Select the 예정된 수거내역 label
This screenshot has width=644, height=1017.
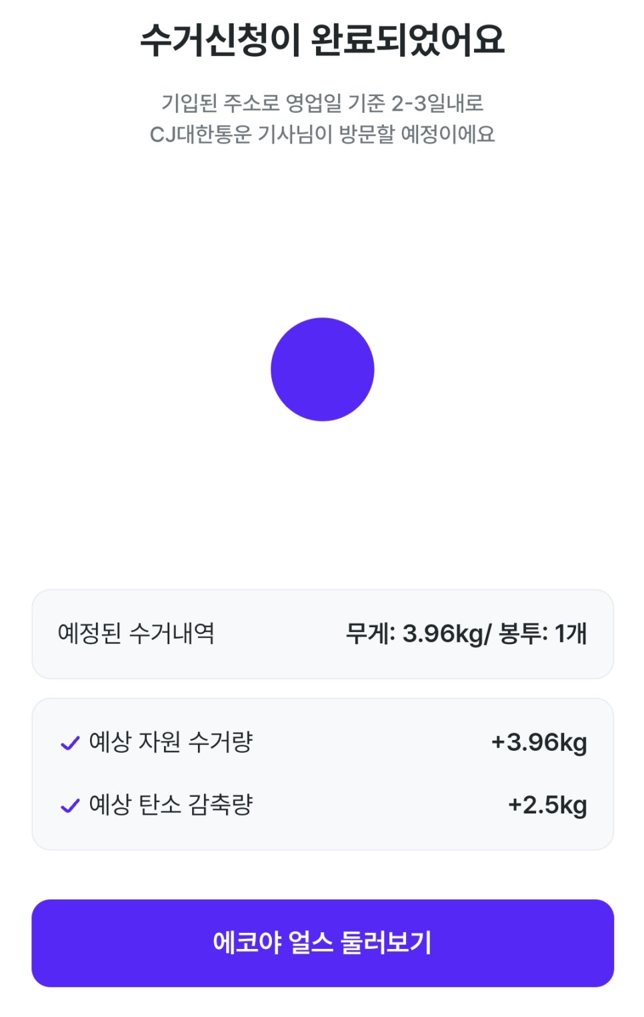[x=136, y=633]
